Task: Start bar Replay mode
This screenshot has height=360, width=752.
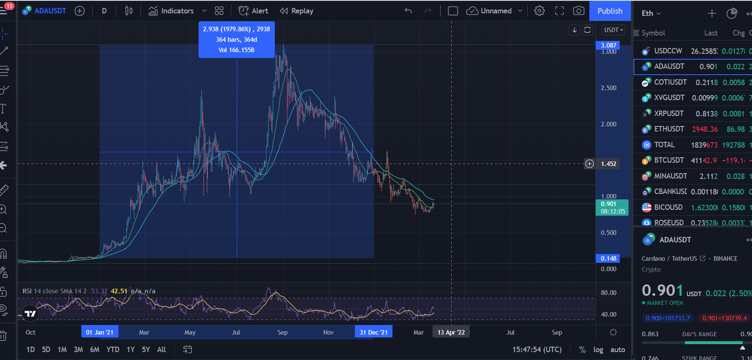Action: [x=297, y=11]
